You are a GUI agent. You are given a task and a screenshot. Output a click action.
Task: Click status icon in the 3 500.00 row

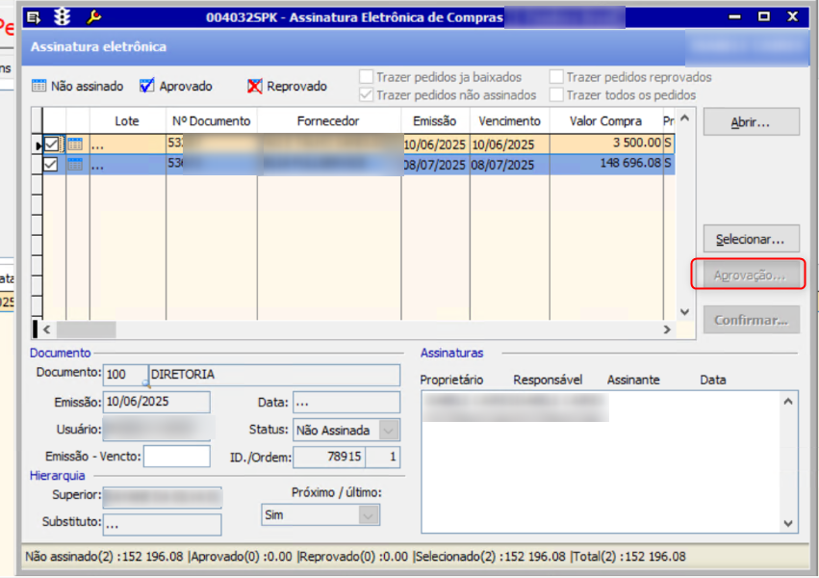tap(75, 144)
